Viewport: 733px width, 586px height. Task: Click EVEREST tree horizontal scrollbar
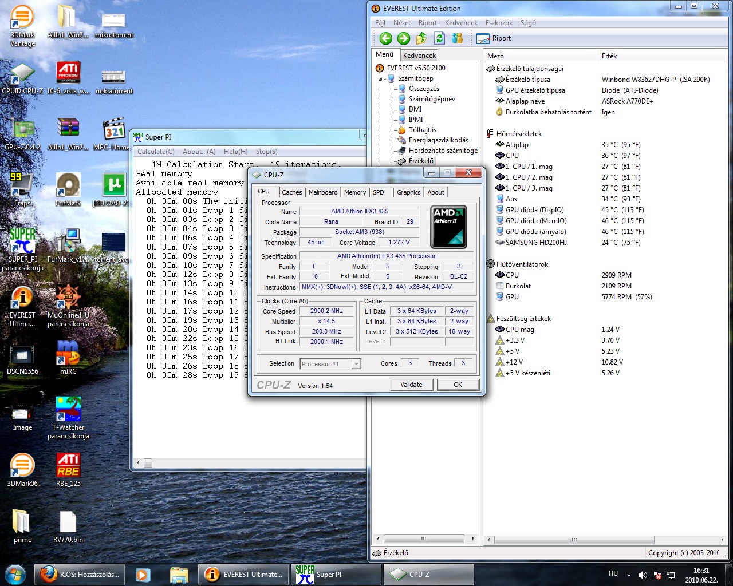tap(425, 539)
